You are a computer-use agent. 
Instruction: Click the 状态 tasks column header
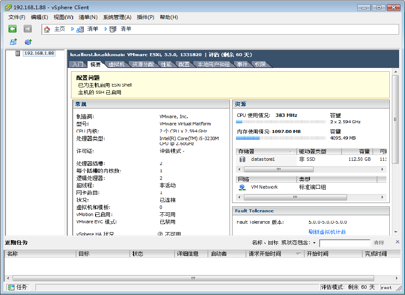pyautogui.click(x=152, y=254)
